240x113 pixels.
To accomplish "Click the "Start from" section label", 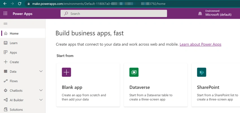I will [65, 56].
